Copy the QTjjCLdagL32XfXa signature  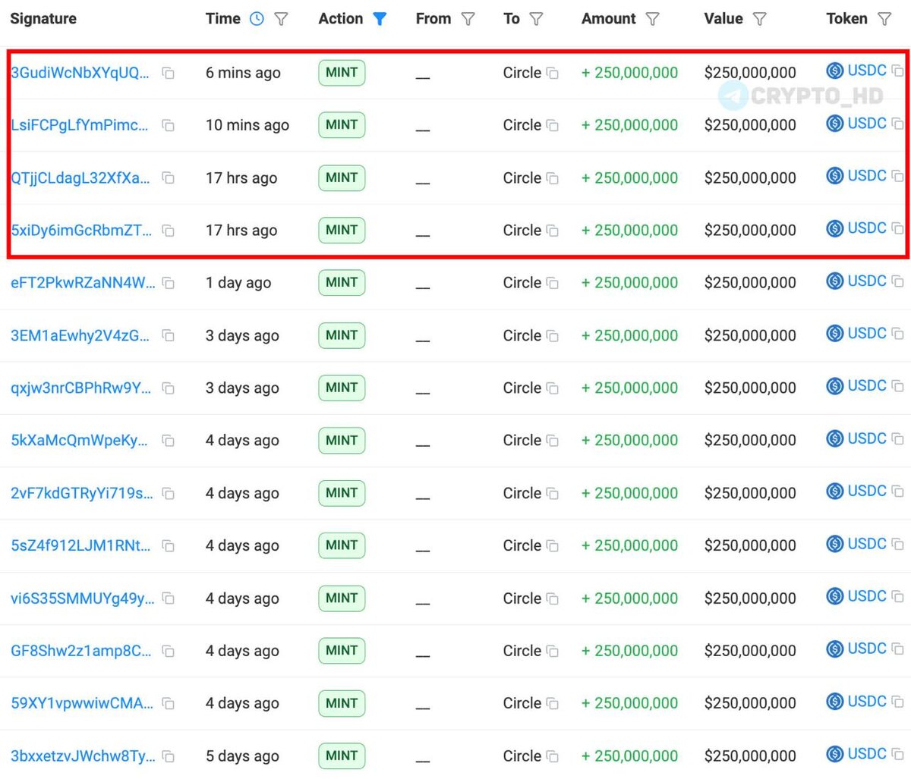coord(169,178)
